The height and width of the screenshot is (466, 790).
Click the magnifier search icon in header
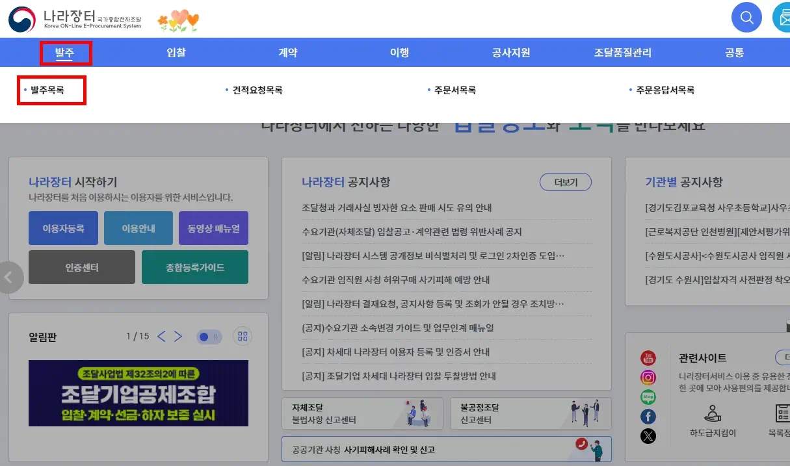click(746, 18)
